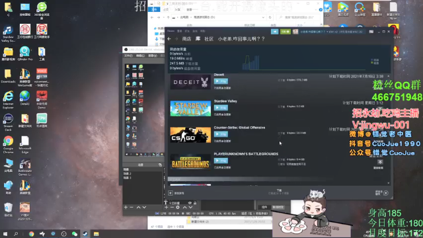Click the add game plus icon in Steam footer
423x238 pixels.
point(171,193)
